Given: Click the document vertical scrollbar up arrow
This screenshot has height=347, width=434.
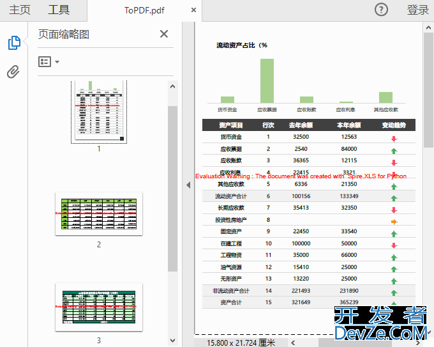Looking at the screenshot, I should [429, 27].
